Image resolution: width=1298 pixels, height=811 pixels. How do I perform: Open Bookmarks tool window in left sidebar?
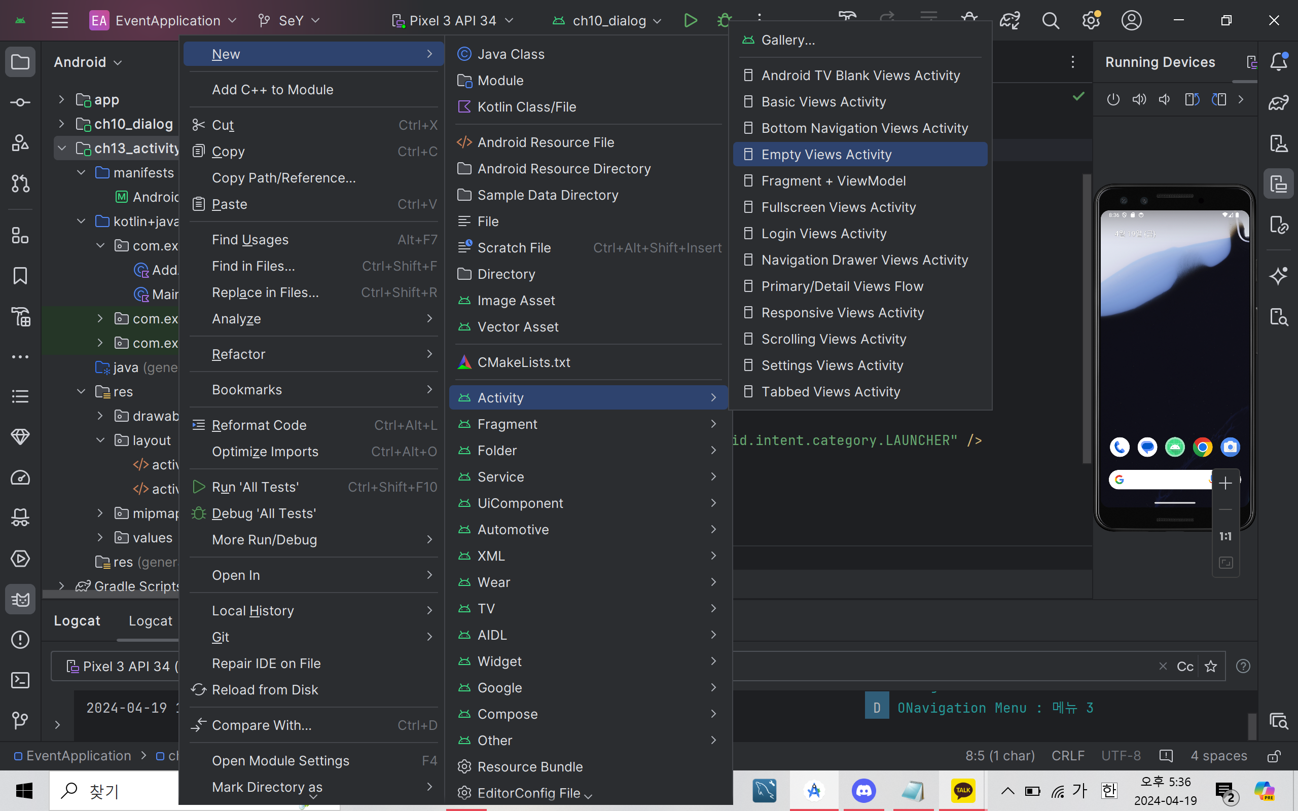click(x=20, y=276)
